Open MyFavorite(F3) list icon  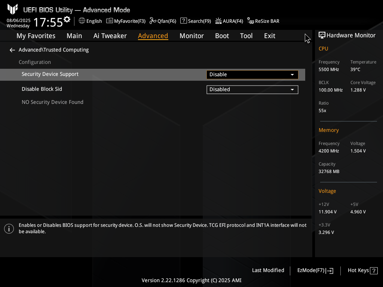click(x=110, y=21)
